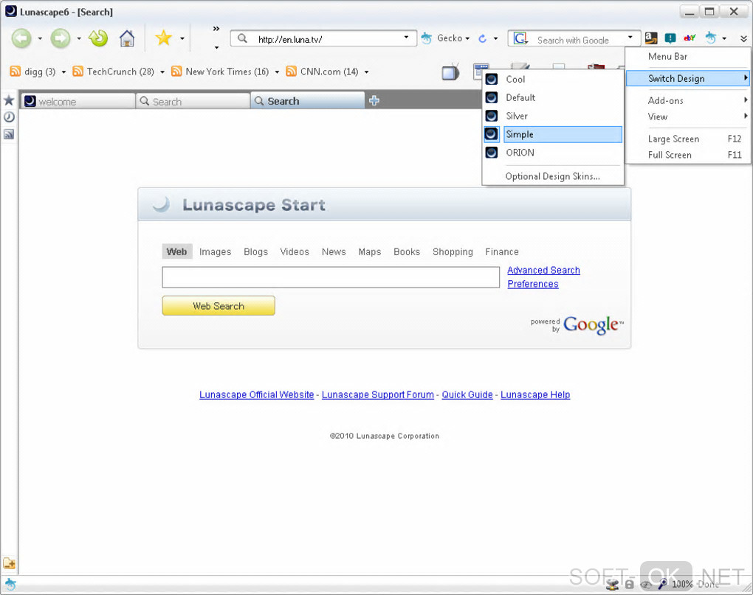Open Lunascape Official Website link
Viewport: 753px width, 595px height.
coord(256,394)
